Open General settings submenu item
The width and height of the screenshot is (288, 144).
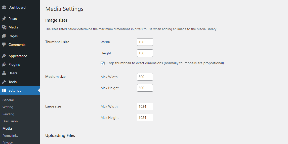click(x=8, y=100)
